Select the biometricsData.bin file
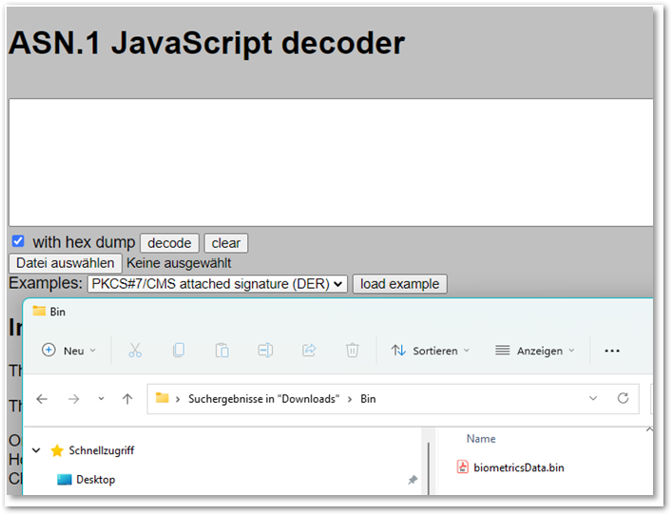672x515 pixels. tap(518, 467)
